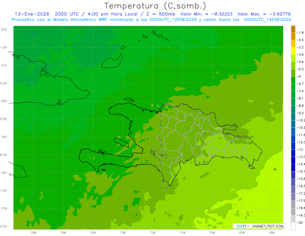The width and height of the screenshot is (305, 236).
Task: Pick the lime swatch between -4.6 and -3.9
Action: tap(293, 58)
